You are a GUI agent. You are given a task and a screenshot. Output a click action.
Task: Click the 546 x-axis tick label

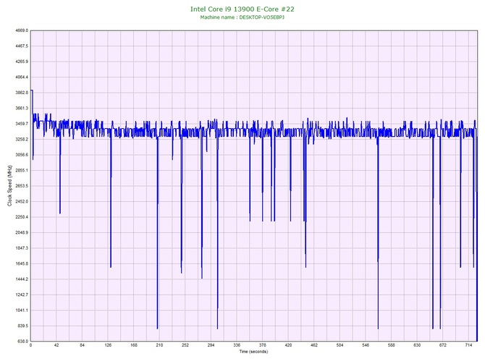(x=366, y=345)
